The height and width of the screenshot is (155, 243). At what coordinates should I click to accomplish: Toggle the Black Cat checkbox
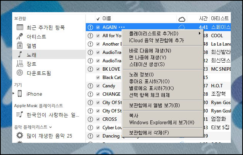[98, 77]
